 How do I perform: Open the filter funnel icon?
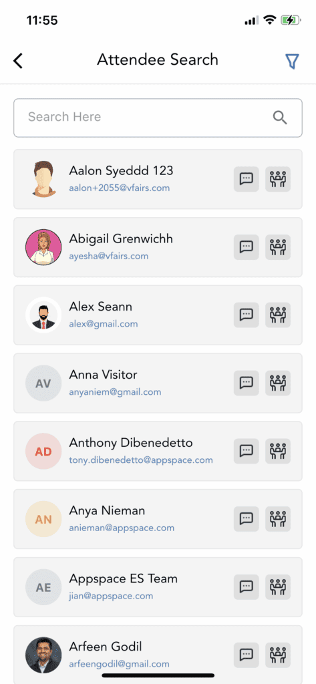click(x=291, y=61)
